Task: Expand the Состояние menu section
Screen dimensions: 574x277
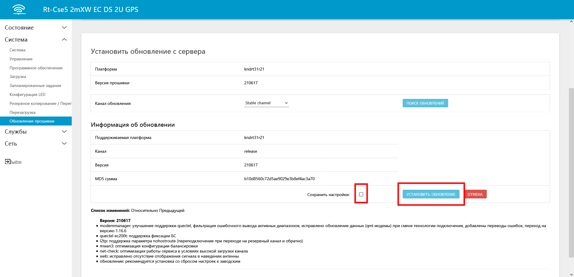Action: pos(36,27)
